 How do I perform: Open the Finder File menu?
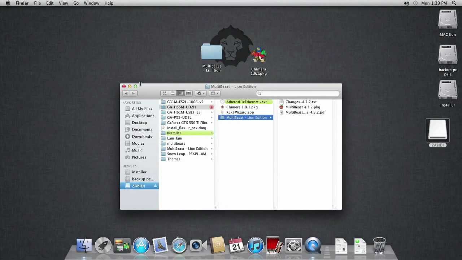click(x=37, y=3)
